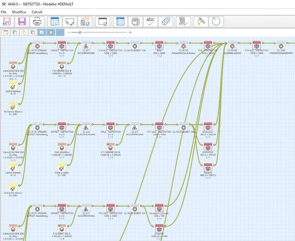Open the Calcoli menu
Viewport: 295px width, 241px height.
point(37,12)
